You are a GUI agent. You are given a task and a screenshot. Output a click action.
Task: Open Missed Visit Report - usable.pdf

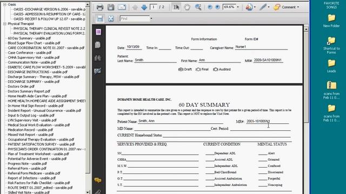coord(31,135)
